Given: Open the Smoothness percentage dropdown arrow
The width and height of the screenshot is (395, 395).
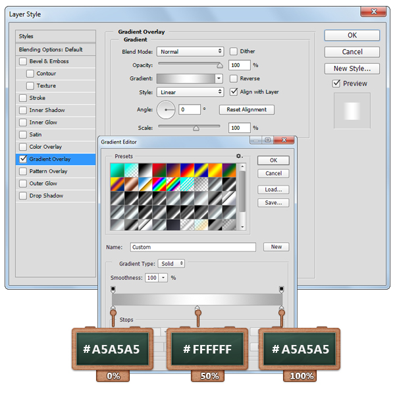Looking at the screenshot, I should click(x=163, y=278).
